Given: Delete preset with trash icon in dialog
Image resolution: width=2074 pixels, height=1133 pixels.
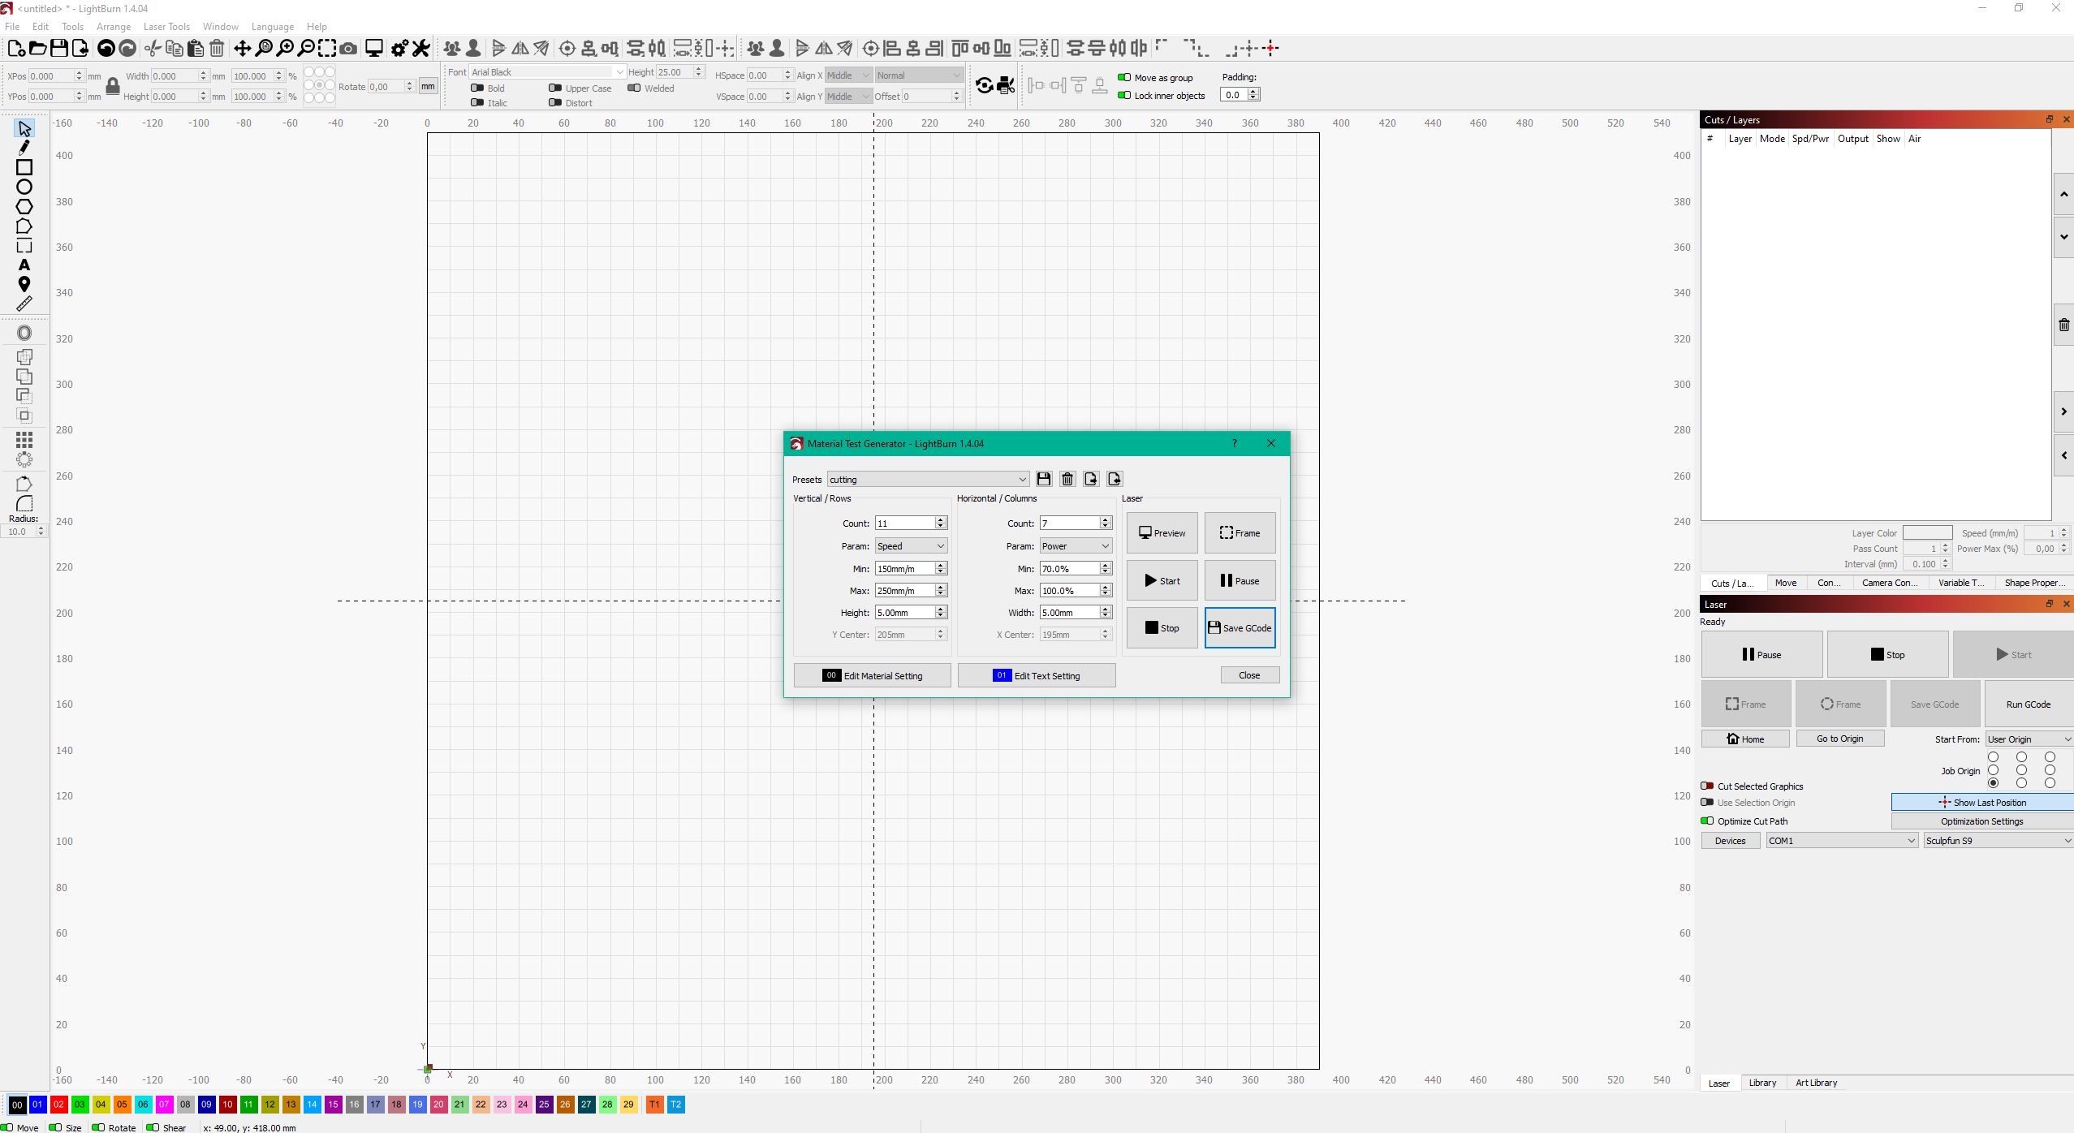Looking at the screenshot, I should [x=1067, y=479].
